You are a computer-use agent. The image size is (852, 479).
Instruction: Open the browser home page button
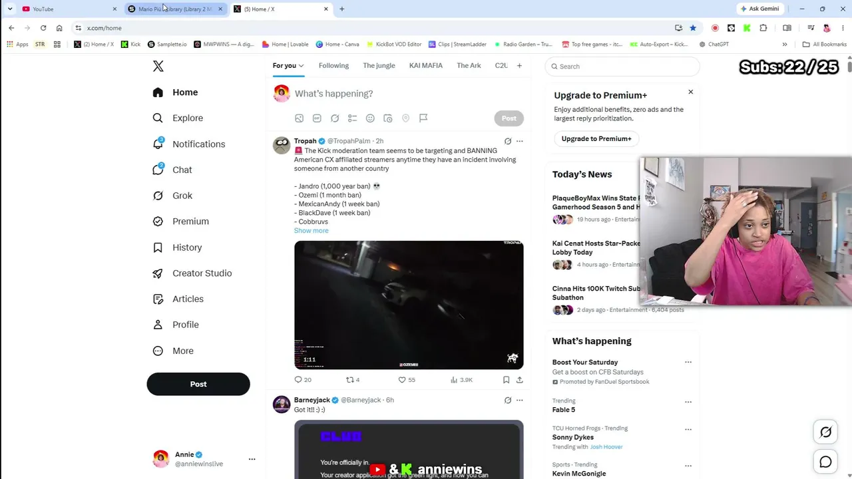(x=59, y=28)
